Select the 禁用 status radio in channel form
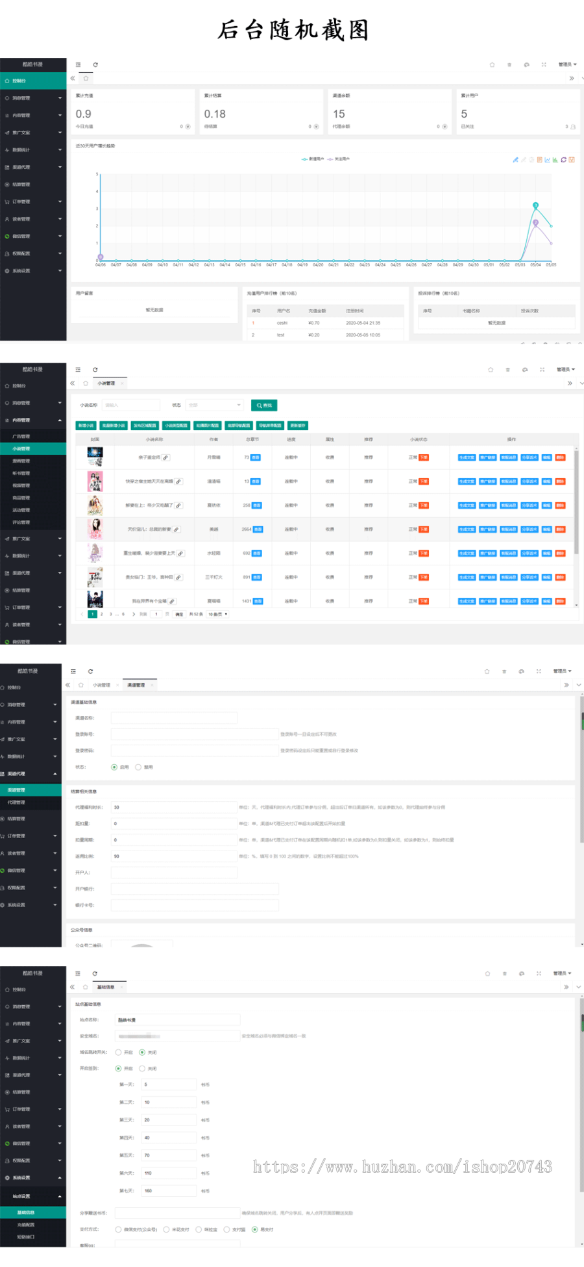The image size is (584, 1267). 138,767
